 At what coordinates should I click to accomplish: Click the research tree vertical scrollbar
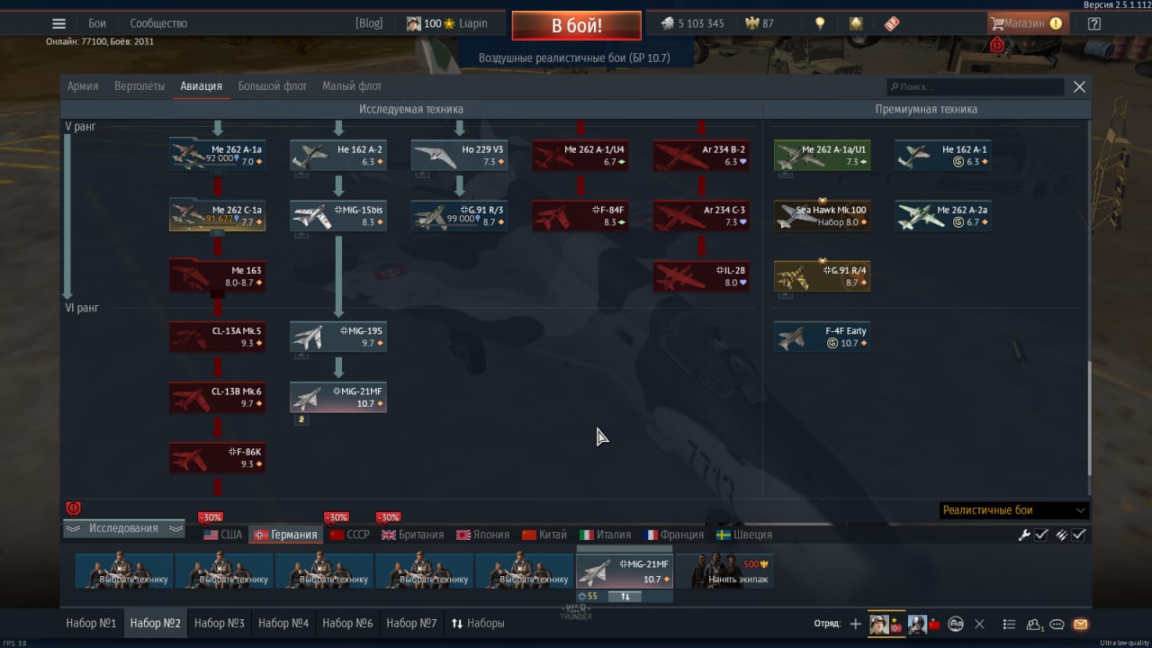1089,418
